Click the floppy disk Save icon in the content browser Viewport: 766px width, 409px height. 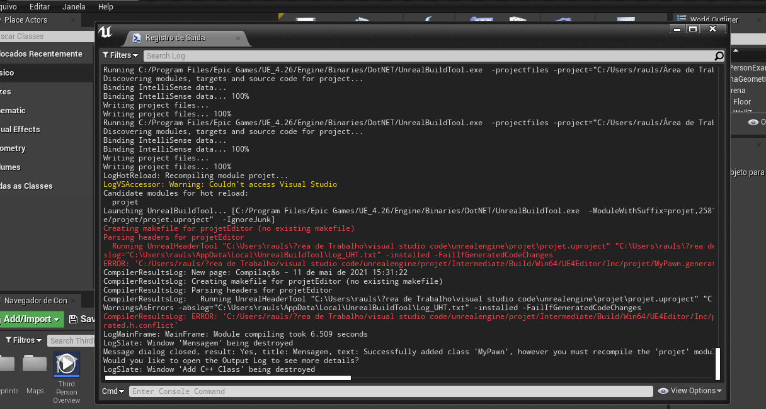coord(73,319)
